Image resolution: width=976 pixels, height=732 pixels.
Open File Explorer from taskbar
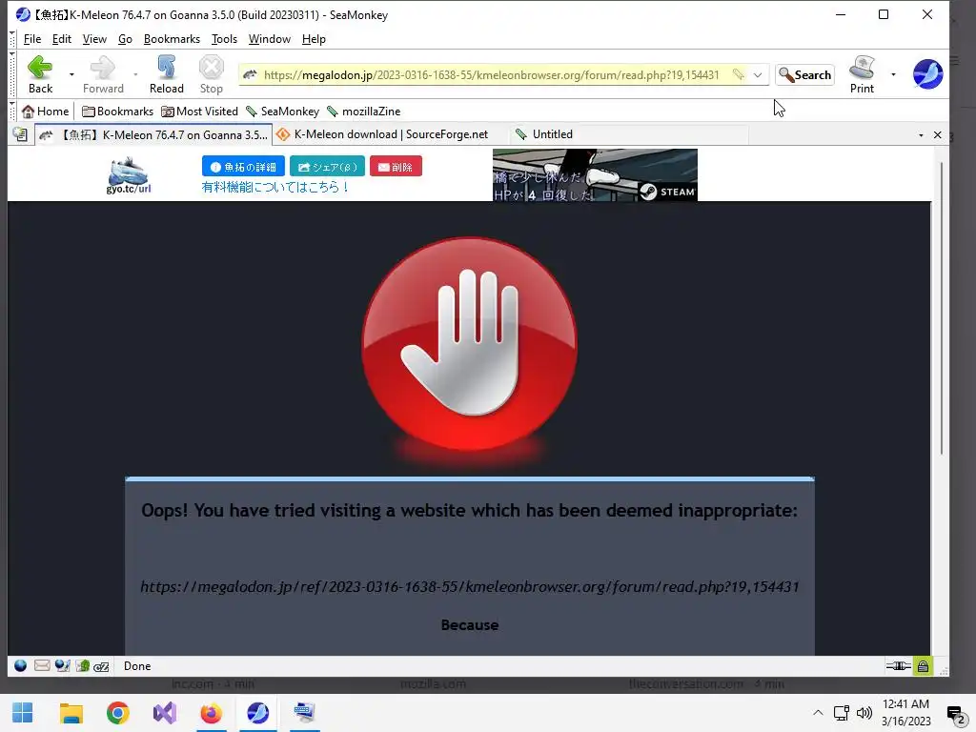71,713
